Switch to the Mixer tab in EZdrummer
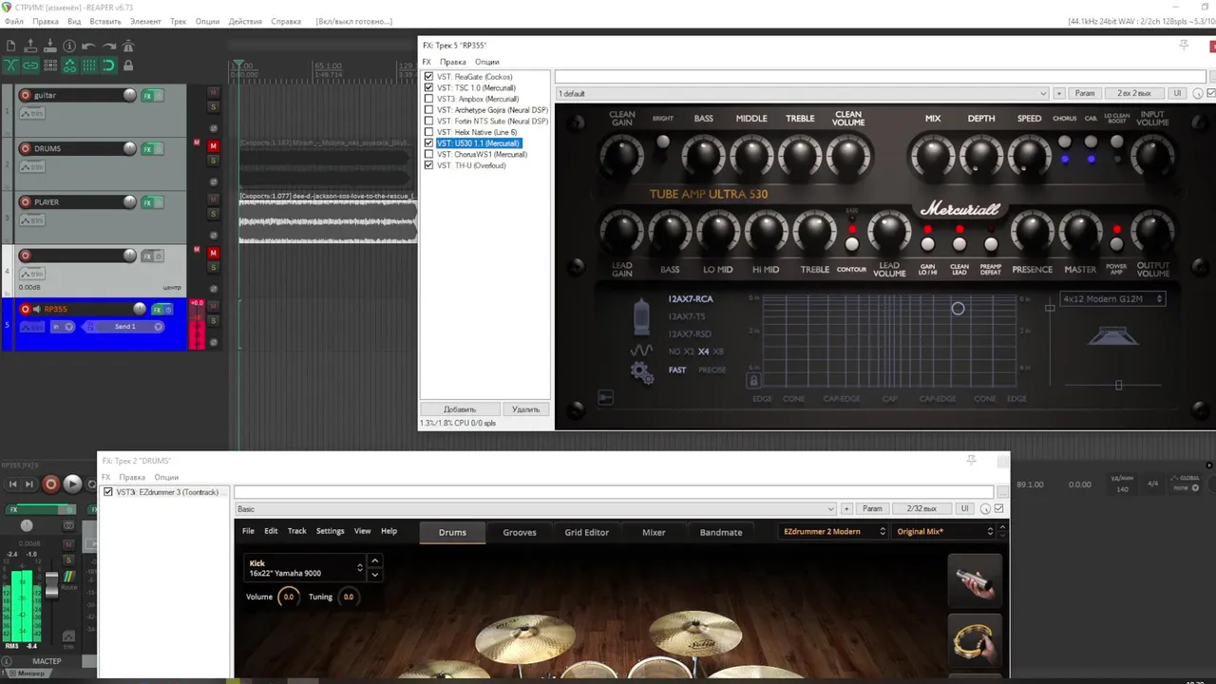The image size is (1216, 684). 654,532
